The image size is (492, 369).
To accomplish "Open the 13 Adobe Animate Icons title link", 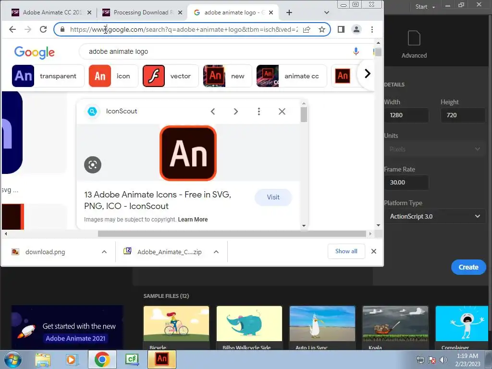I will pos(158,200).
